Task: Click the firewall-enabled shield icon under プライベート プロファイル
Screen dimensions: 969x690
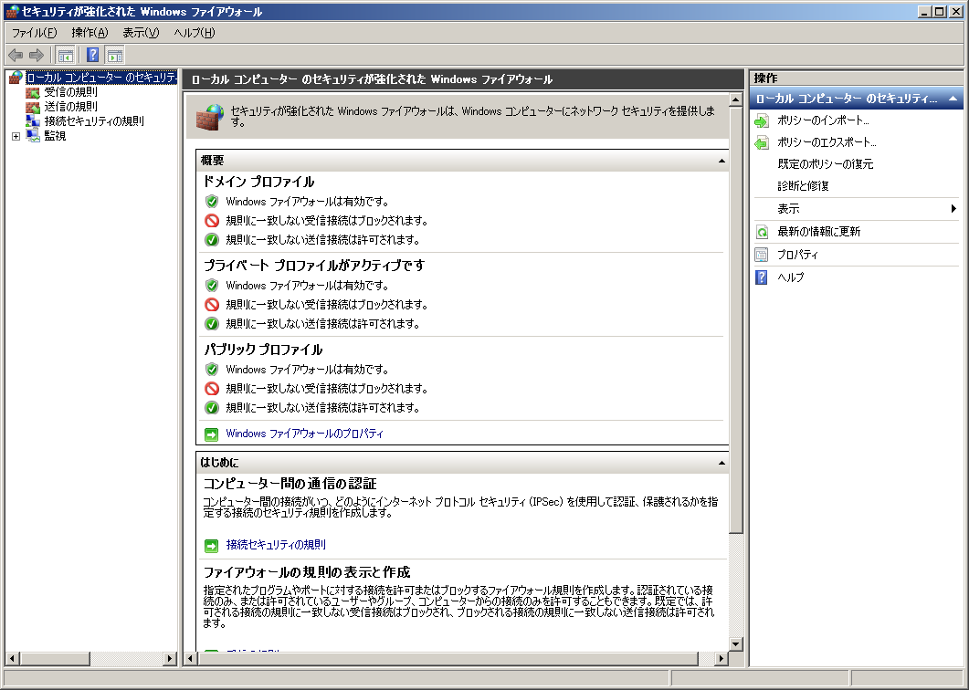Action: click(212, 286)
